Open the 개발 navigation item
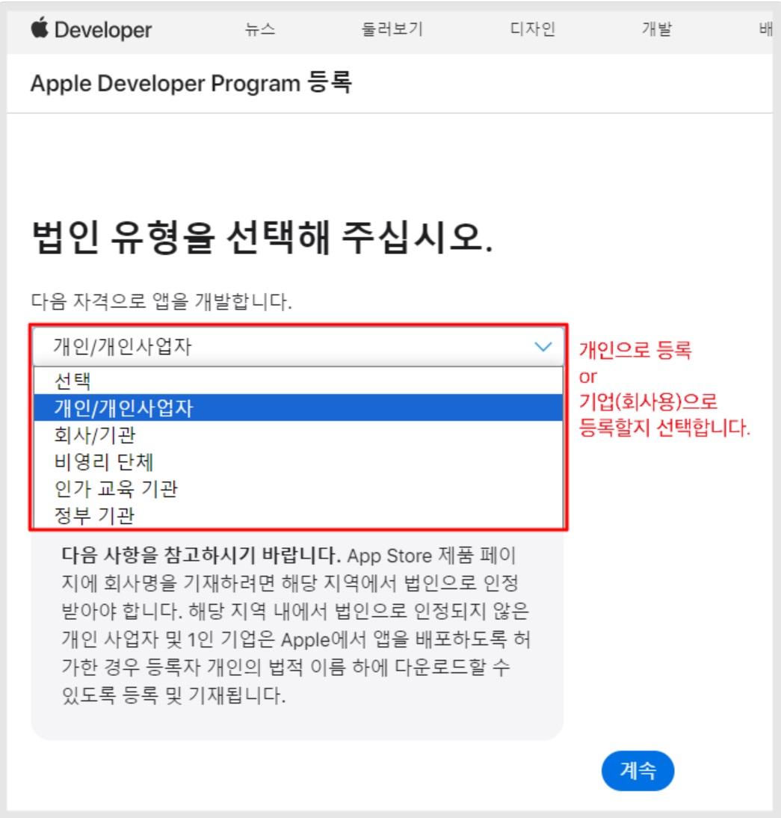This screenshot has height=818, width=781. [x=656, y=28]
